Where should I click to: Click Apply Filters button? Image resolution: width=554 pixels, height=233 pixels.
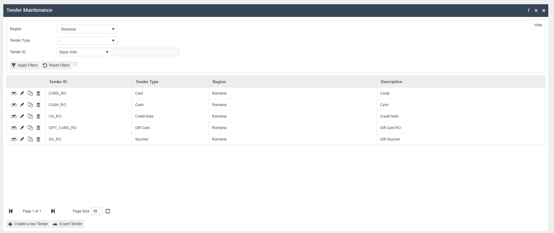click(x=25, y=65)
